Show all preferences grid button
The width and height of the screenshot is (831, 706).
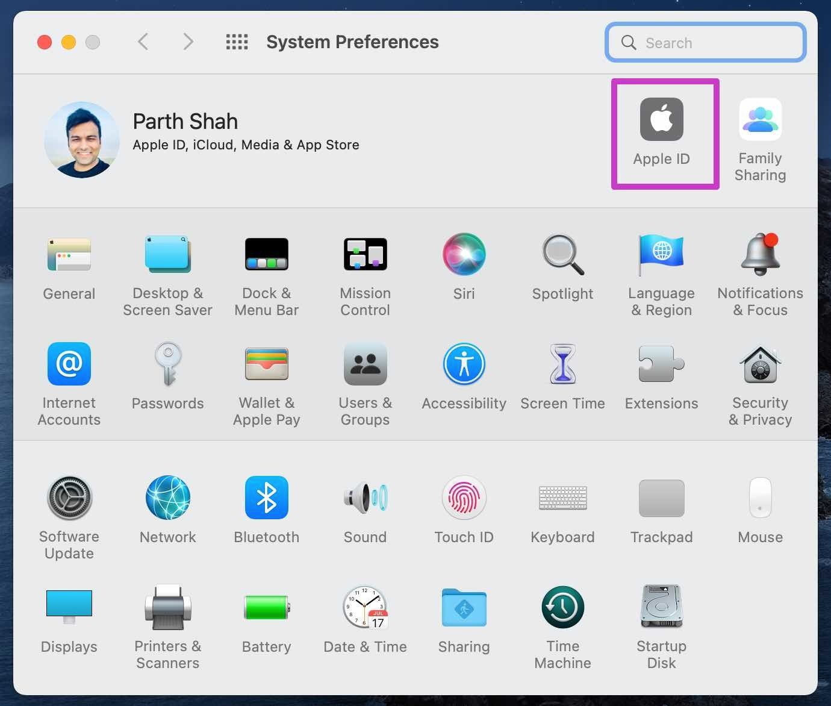point(237,42)
